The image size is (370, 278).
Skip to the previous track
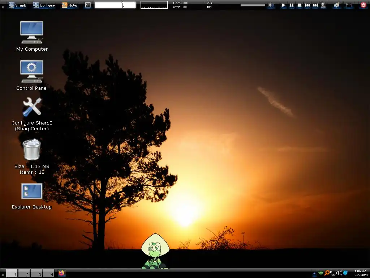(307, 5)
